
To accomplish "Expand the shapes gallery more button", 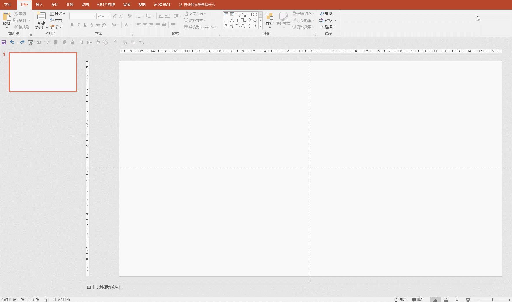I will [x=260, y=26].
